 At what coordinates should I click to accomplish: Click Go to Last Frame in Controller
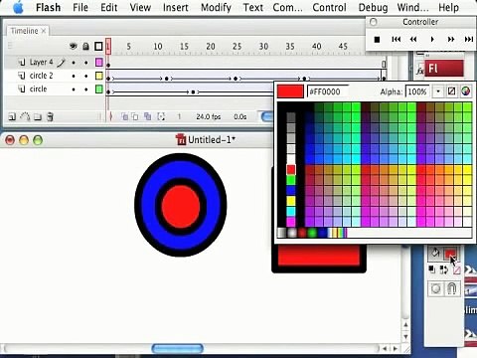click(x=468, y=39)
